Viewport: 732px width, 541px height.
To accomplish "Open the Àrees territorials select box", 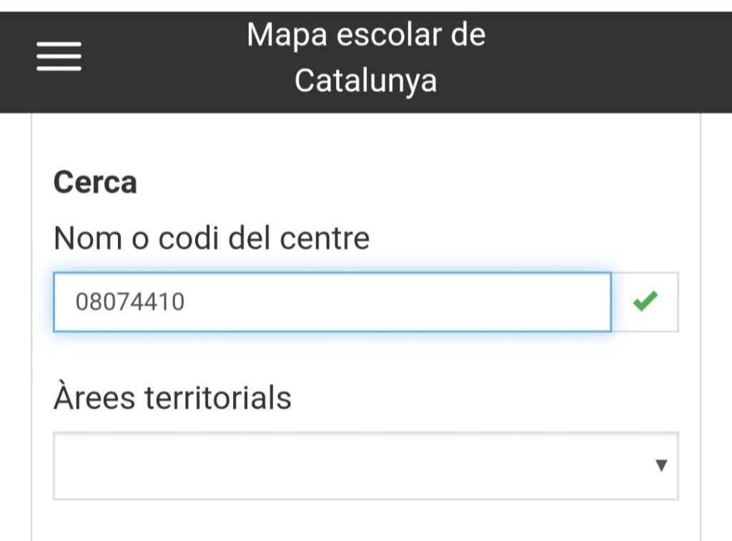I will (365, 466).
